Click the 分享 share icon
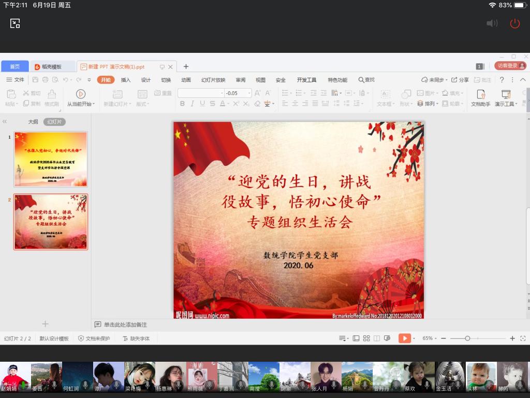 click(x=454, y=80)
